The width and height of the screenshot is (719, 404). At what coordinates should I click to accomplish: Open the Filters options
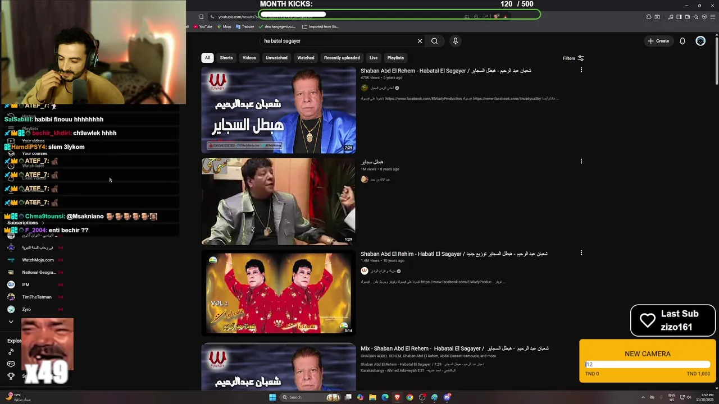(574, 58)
